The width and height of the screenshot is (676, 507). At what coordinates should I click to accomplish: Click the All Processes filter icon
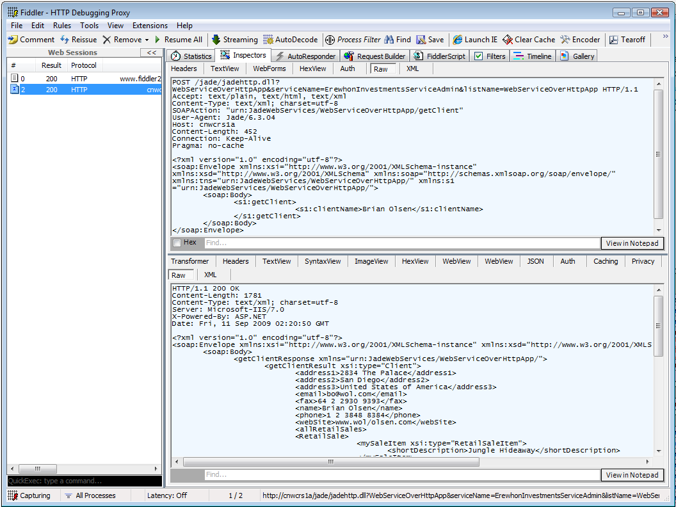click(68, 495)
